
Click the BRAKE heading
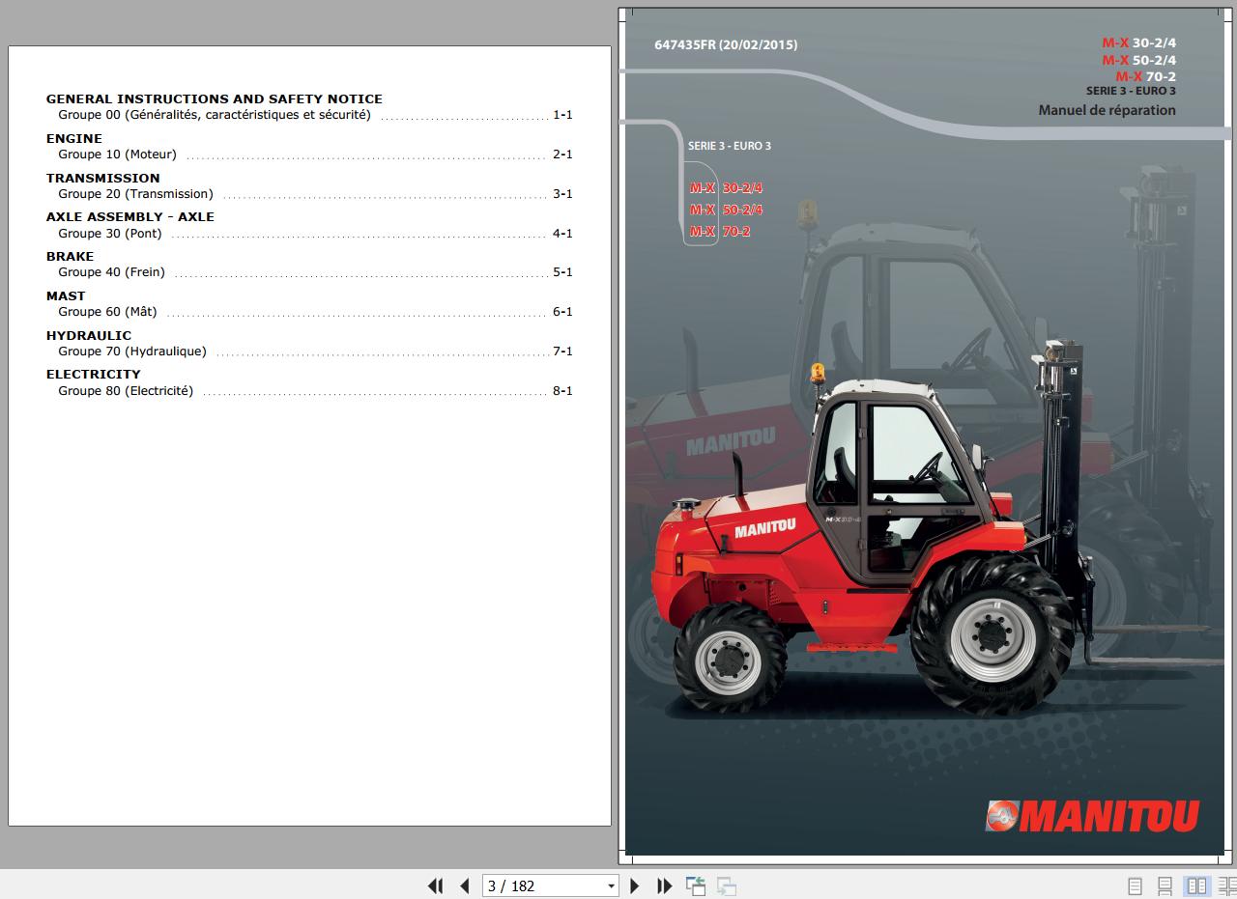71,256
